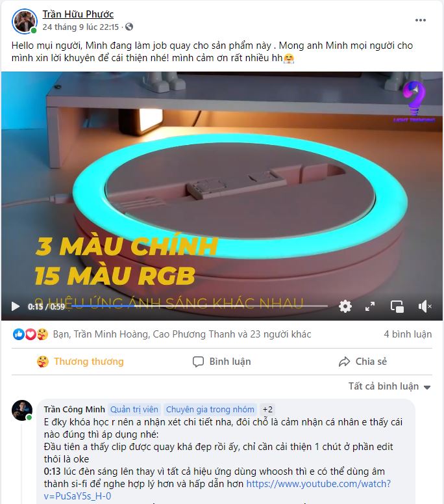Expand the Tất cả bình luận dropdown
The width and height of the screenshot is (444, 504).
click(389, 386)
